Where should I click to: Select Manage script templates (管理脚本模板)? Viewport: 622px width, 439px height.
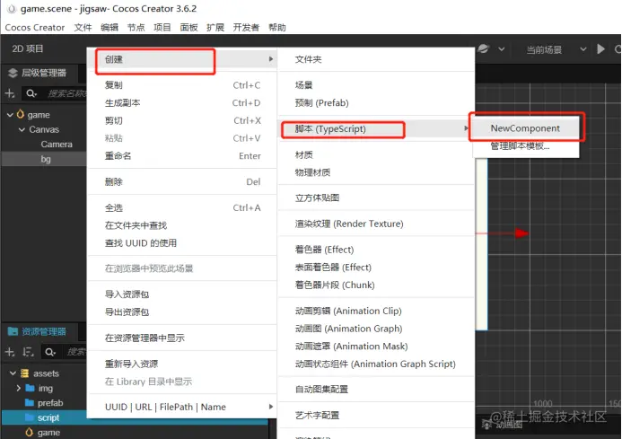[526, 145]
